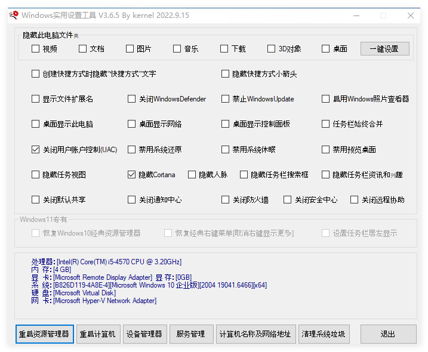428x352 pixels.
Task: Tick 关闭WindowsDefender checkbox
Action: click(131, 99)
